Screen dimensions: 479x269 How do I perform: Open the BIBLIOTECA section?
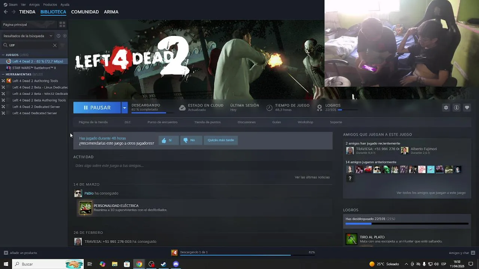pos(53,12)
